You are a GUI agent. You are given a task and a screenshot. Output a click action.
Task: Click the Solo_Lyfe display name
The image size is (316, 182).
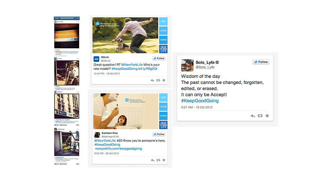[207, 62]
